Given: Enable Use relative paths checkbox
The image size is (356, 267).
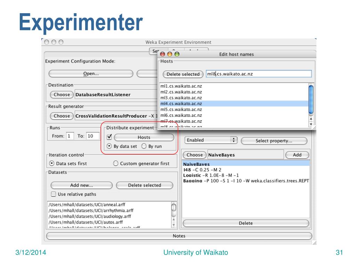Looking at the screenshot, I should (53, 194).
